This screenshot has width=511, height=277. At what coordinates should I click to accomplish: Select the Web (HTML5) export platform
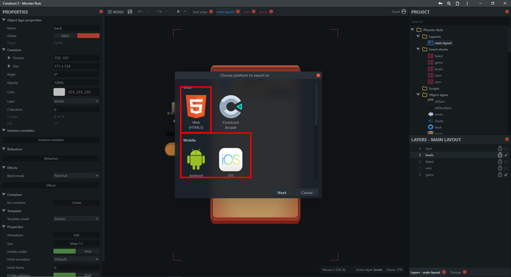pos(196,111)
